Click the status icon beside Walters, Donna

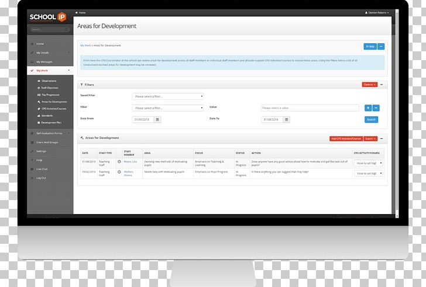pyautogui.click(x=119, y=173)
